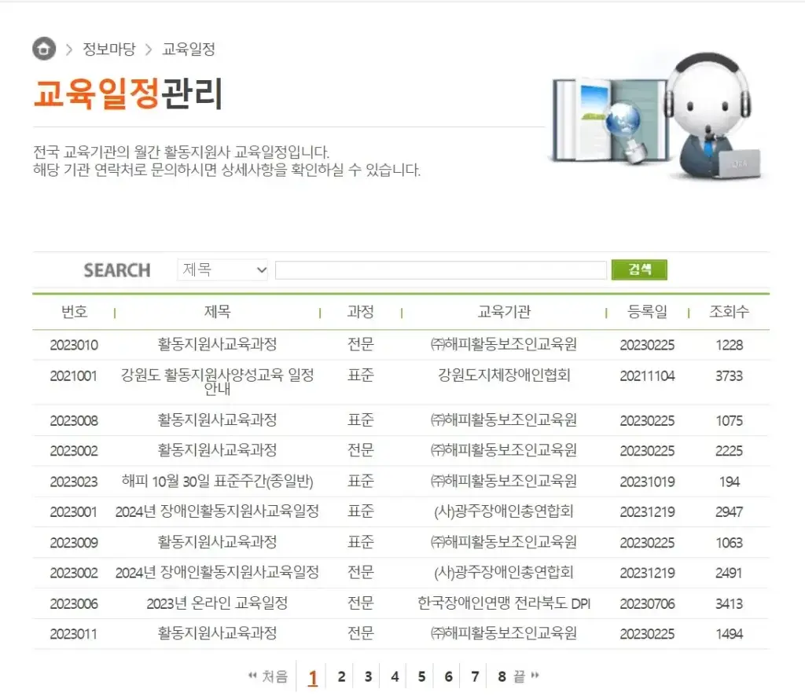Image resolution: width=805 pixels, height=700 pixels.
Task: Go to first page via 처음
Action: 268,676
